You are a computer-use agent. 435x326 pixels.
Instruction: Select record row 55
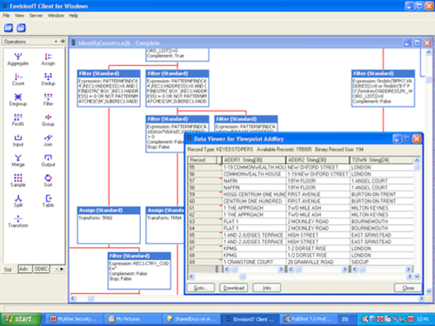[x=204, y=167]
